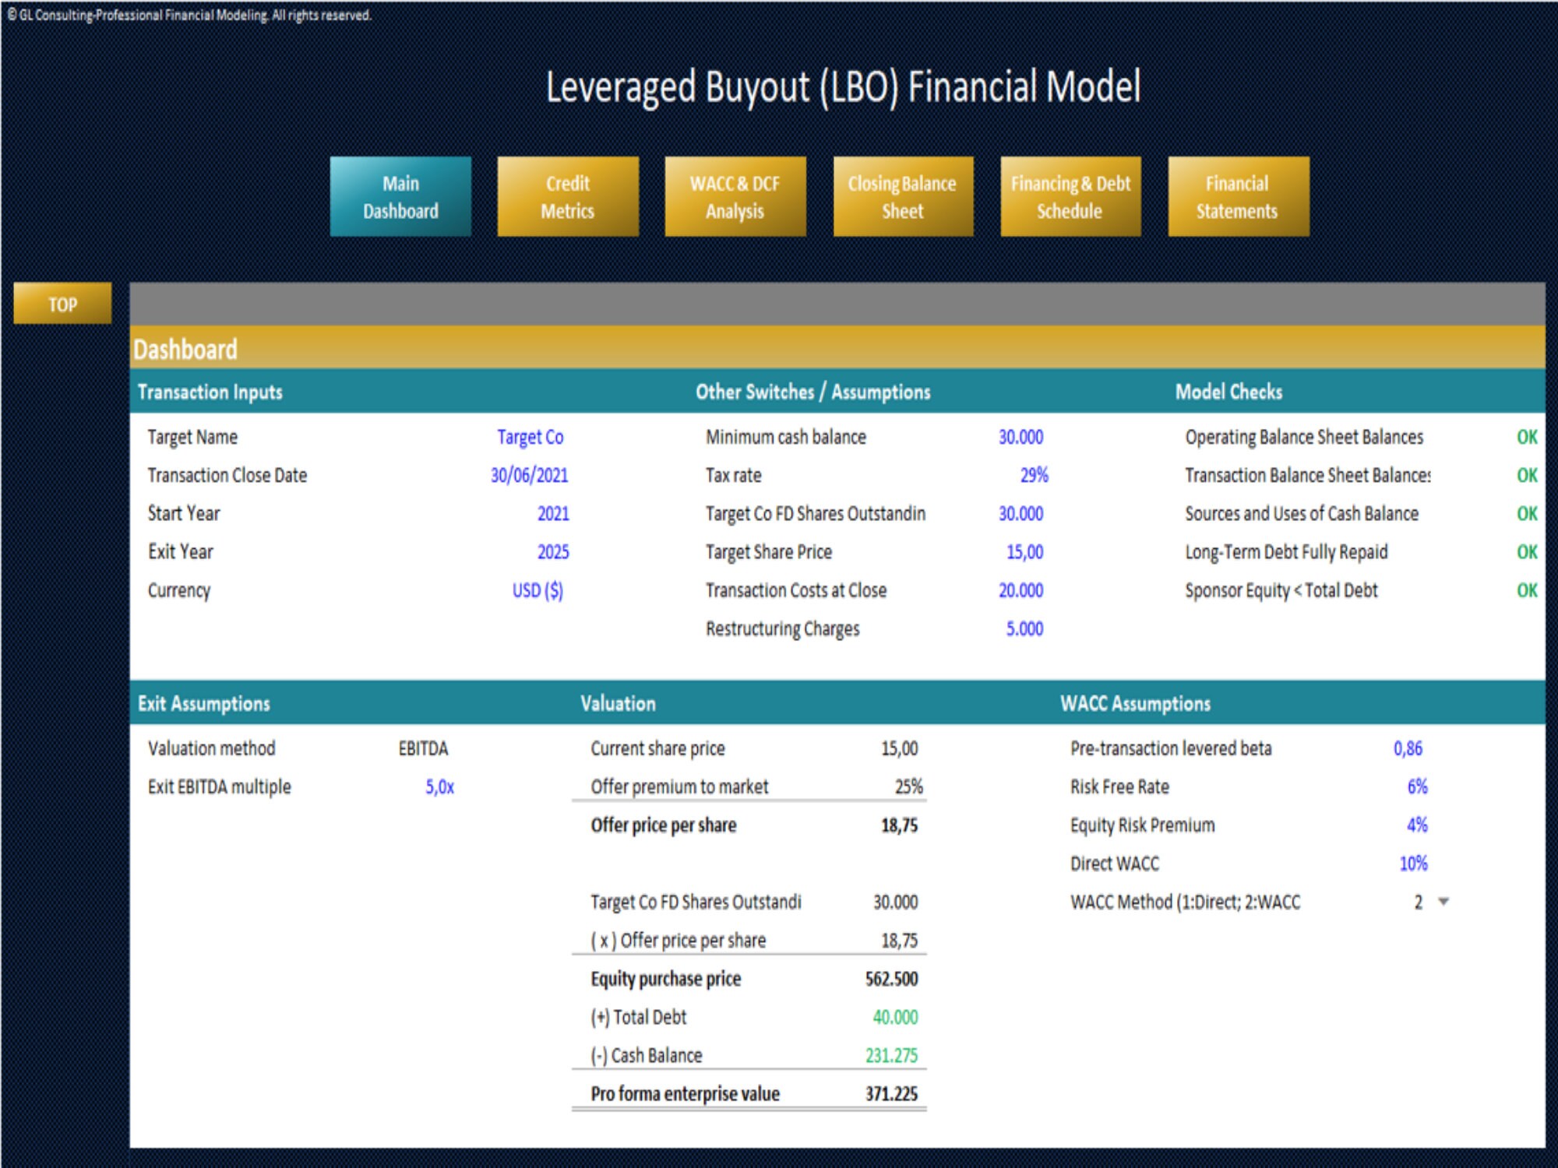Open the WACC Method dropdown
1558x1168 pixels.
(1443, 902)
